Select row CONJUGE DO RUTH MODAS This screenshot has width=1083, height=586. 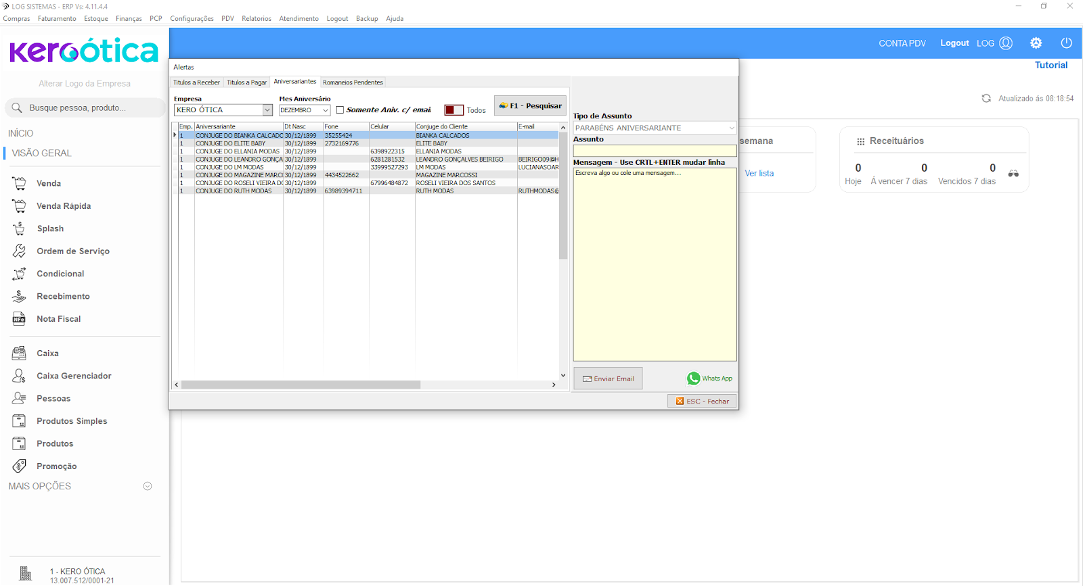click(x=369, y=191)
